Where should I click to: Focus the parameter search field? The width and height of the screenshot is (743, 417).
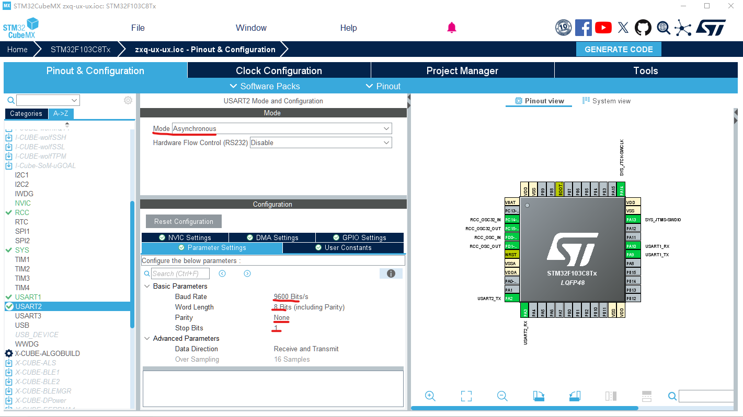(180, 273)
